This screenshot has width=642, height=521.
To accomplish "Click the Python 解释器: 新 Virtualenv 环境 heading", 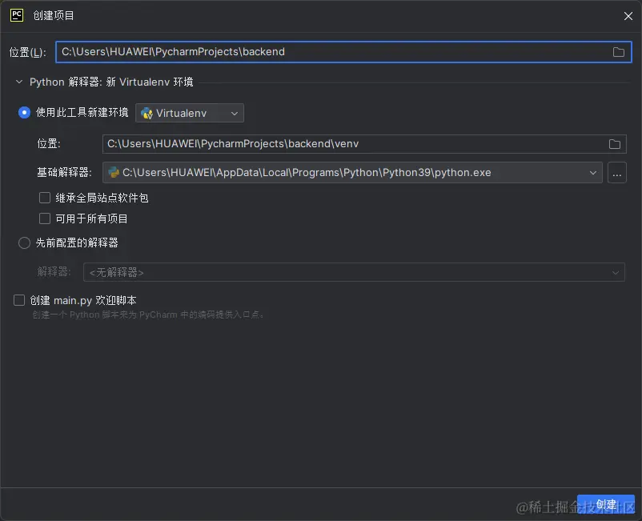I will [x=111, y=82].
